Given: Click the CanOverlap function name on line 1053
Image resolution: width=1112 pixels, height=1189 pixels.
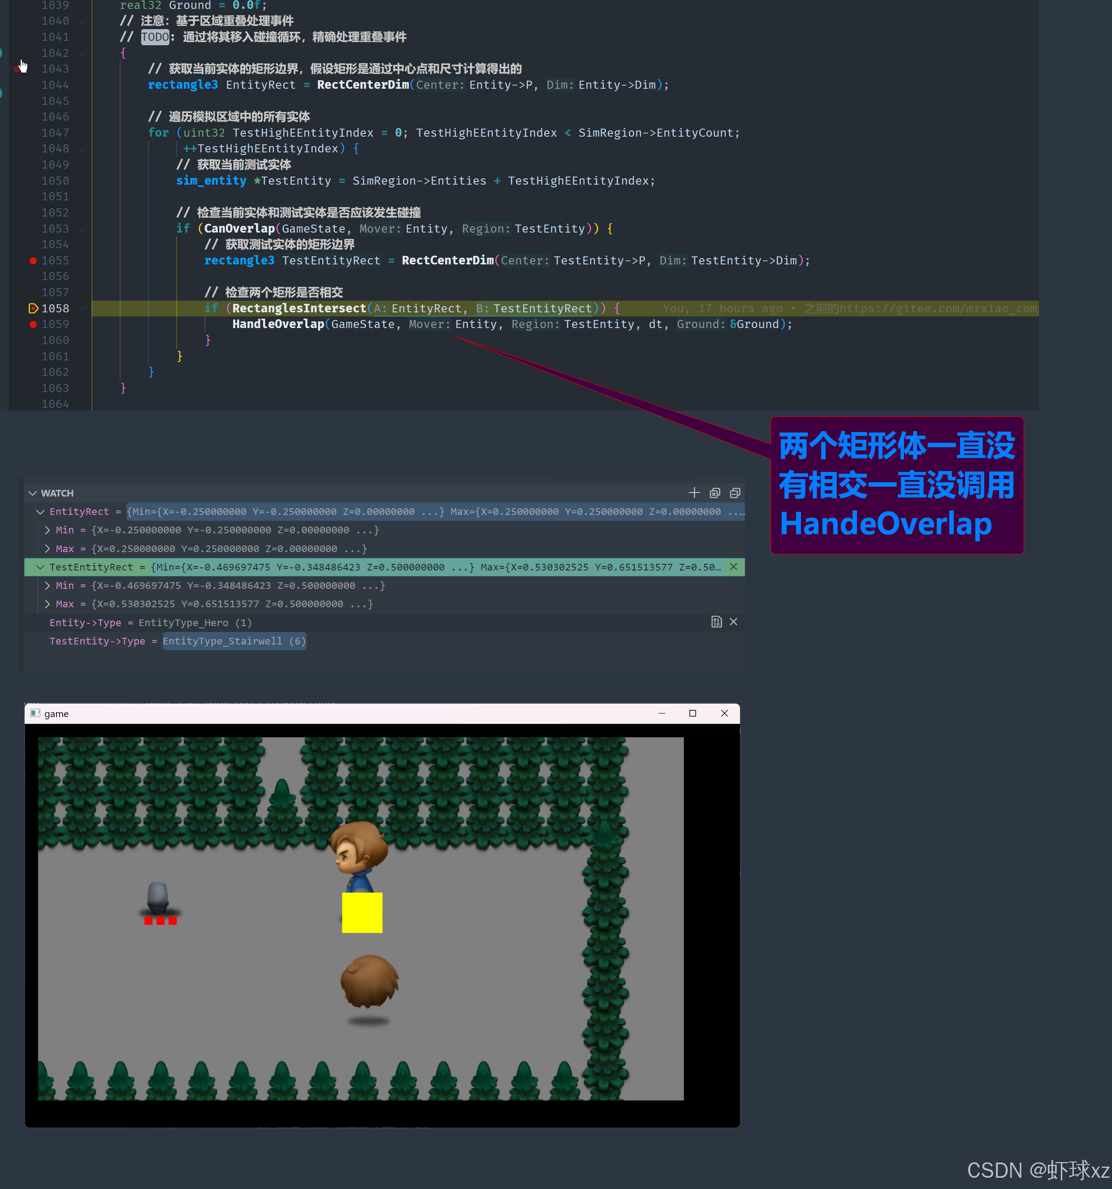Looking at the screenshot, I should [239, 229].
